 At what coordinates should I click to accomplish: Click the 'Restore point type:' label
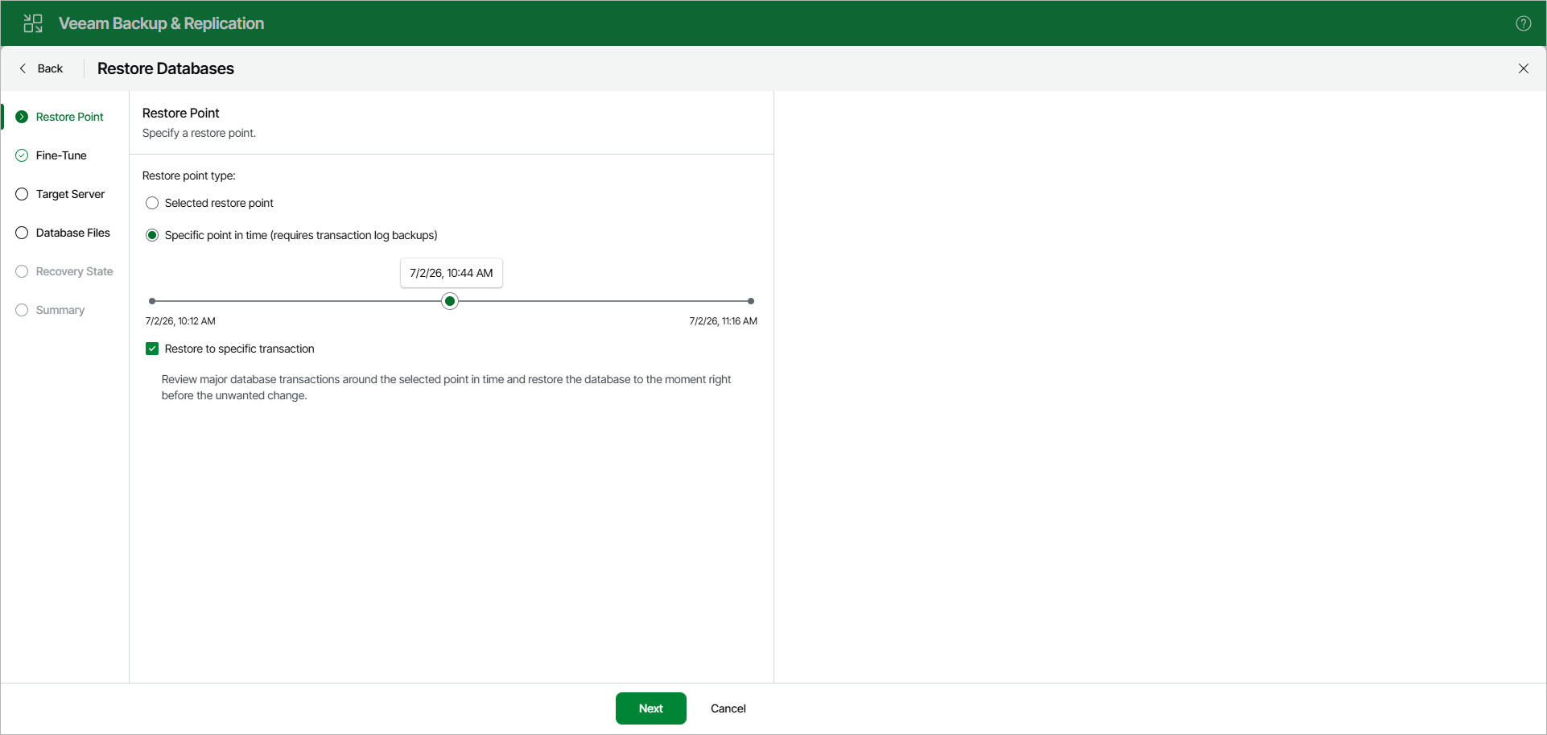[188, 175]
